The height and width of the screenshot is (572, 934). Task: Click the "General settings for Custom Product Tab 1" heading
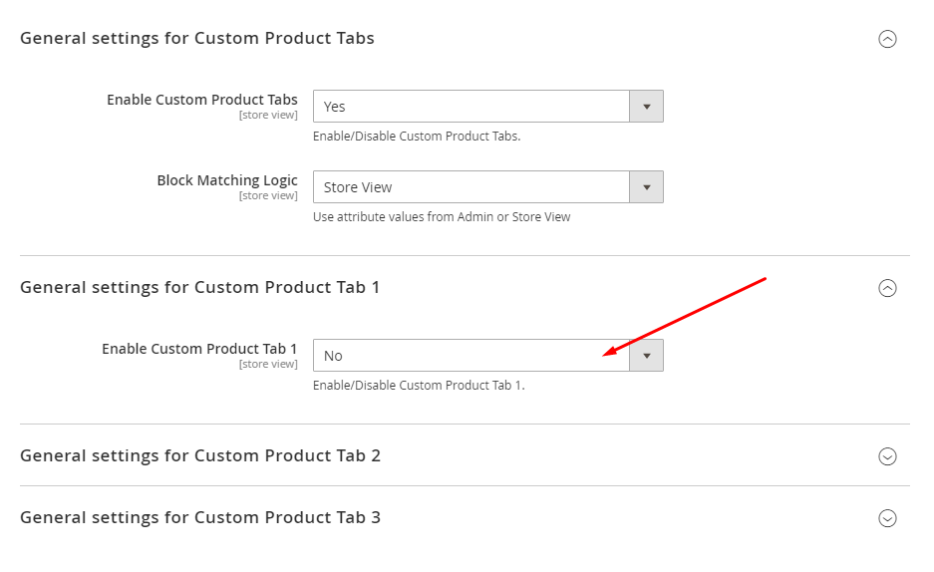point(200,288)
